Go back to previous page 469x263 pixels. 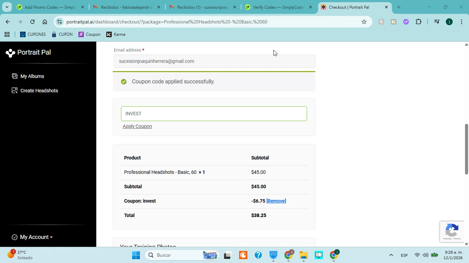pyautogui.click(x=8, y=22)
